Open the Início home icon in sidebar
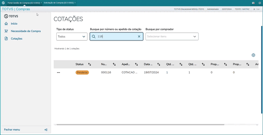 point(6,24)
